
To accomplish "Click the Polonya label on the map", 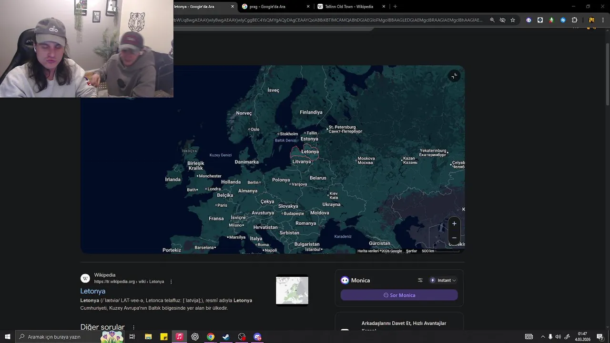I will tap(281, 180).
